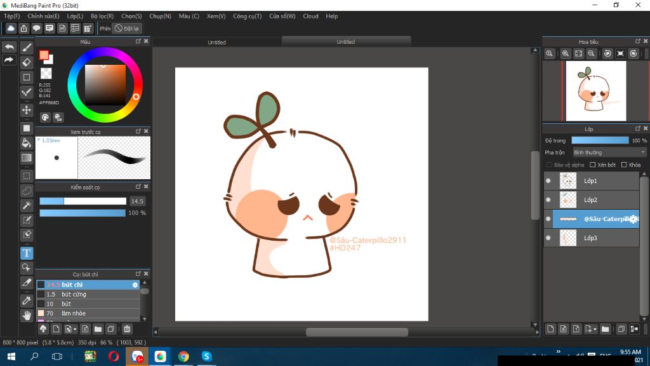Enable Khóa lock checkbox

tap(625, 165)
